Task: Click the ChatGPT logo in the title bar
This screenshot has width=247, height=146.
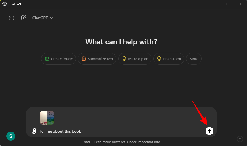Action: point(5,4)
